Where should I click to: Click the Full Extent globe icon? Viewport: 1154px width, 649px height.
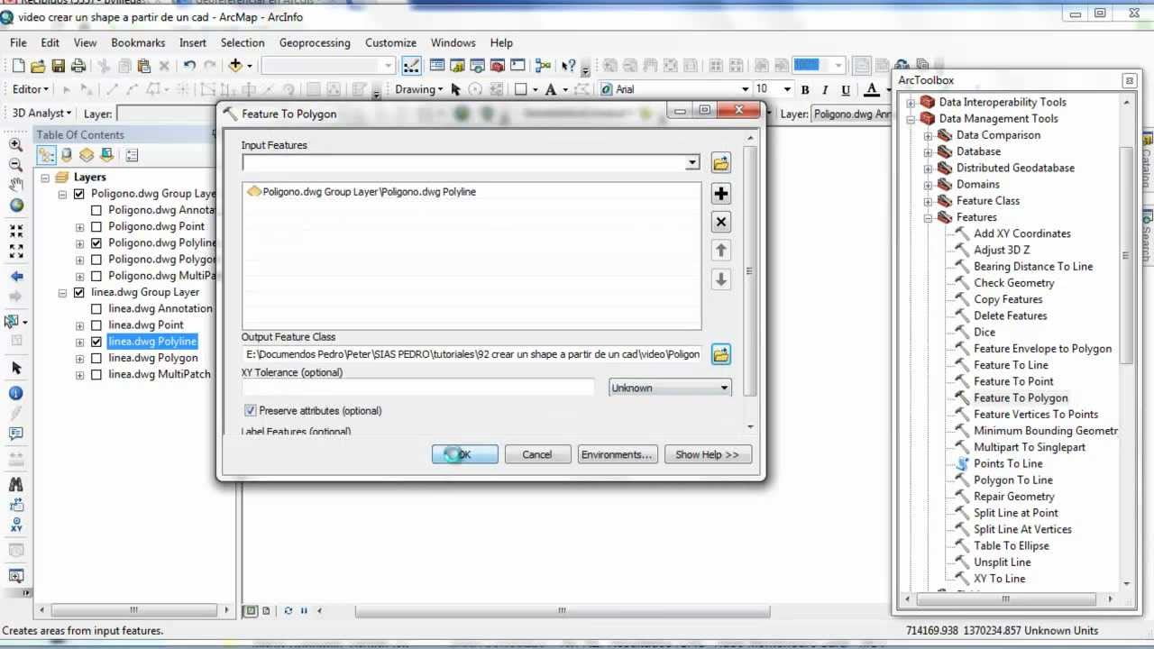point(18,206)
